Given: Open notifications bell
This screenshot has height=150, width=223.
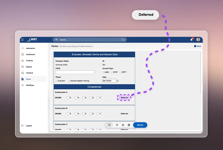Looking at the screenshot, I should tap(191, 40).
